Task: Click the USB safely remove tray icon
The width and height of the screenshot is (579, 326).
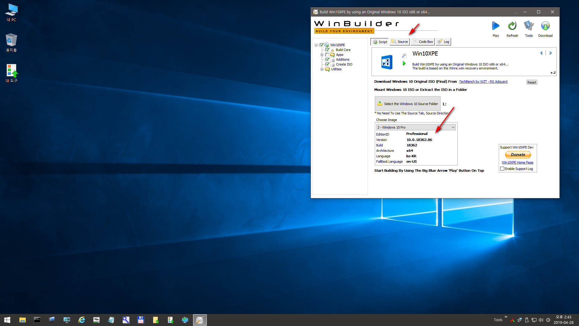Action: coord(527,320)
